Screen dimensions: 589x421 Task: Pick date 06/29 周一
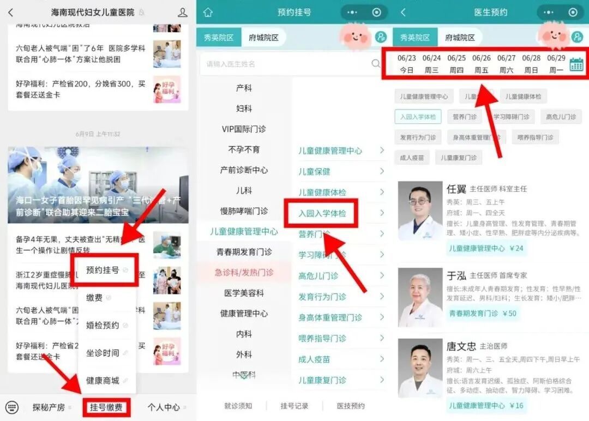(x=556, y=64)
